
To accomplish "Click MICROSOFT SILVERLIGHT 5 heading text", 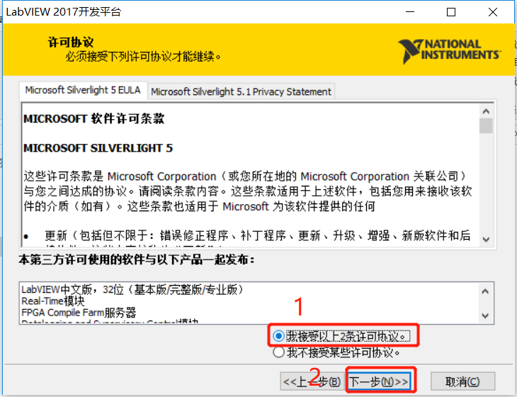I will point(98,148).
